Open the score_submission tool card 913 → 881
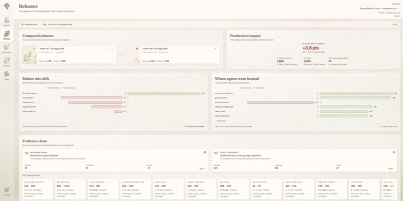This screenshot has height=201, width=403. click(x=102, y=189)
